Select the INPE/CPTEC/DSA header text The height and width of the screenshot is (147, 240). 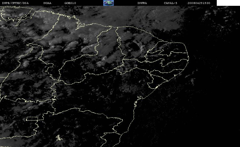click(x=15, y=3)
